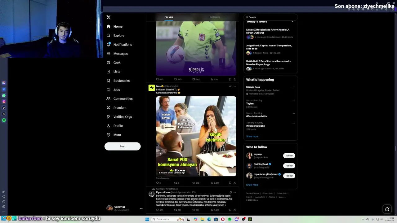Open the Notifications page
Viewport: 397px width, 223px height.
click(x=119, y=45)
